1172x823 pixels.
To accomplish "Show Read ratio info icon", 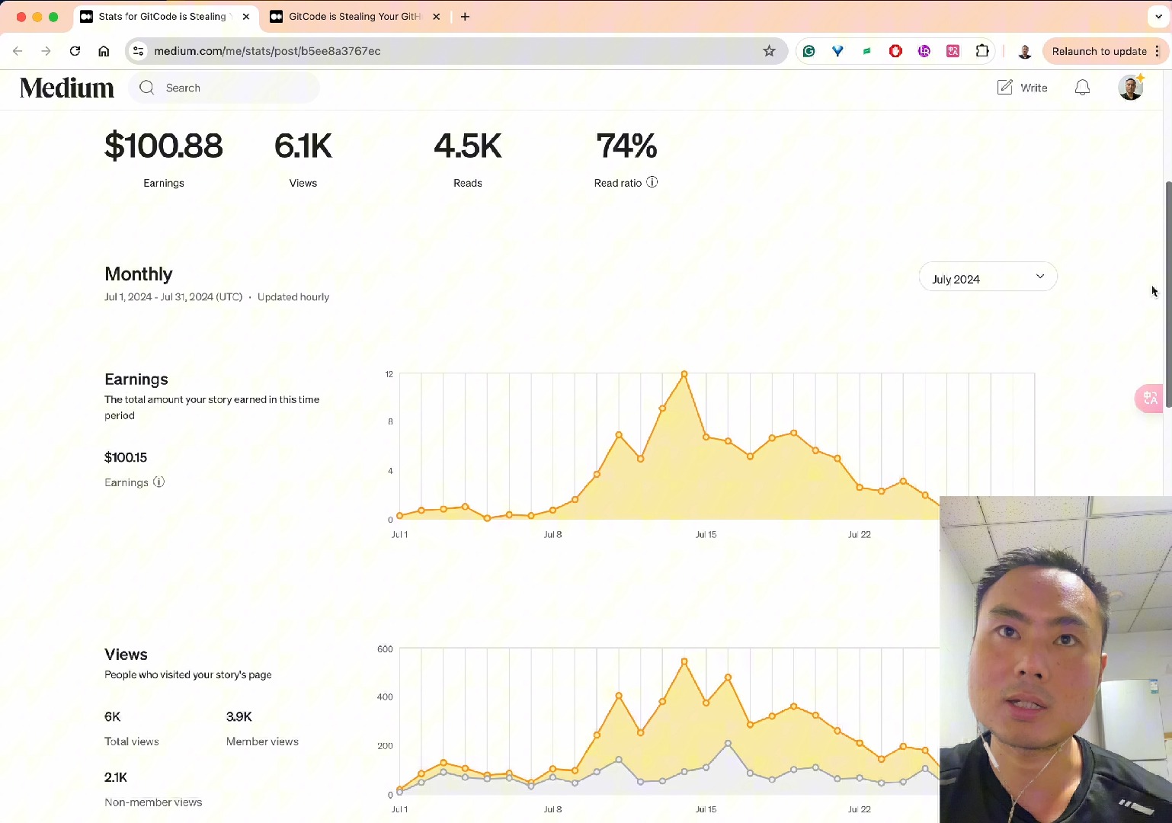I will (x=652, y=182).
